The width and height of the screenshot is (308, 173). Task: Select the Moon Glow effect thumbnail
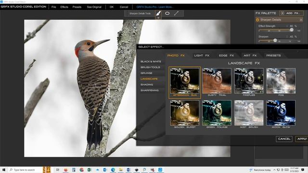pyautogui.click(x=281, y=113)
